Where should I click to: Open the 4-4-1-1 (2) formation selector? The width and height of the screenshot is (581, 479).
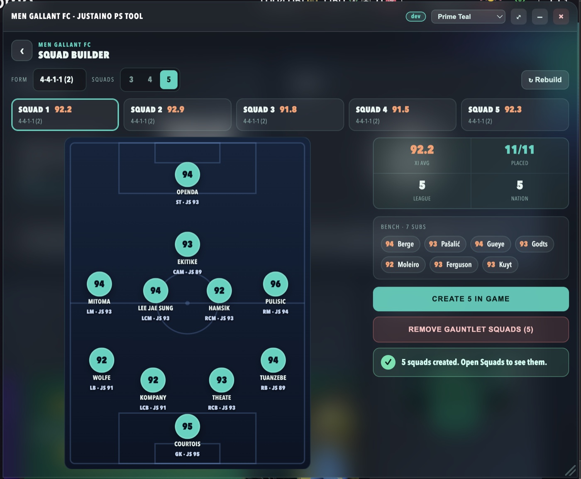pyautogui.click(x=59, y=80)
